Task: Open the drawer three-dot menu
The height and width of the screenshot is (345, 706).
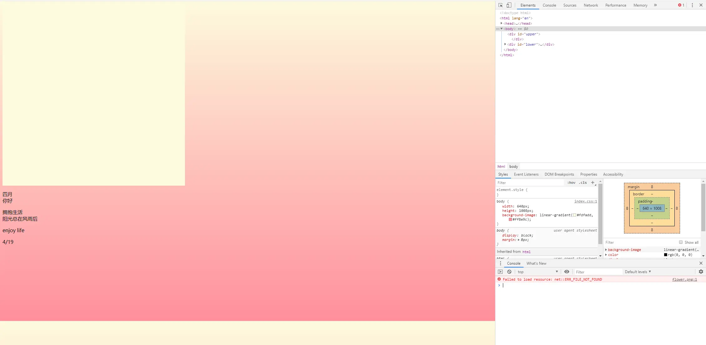Action: point(500,263)
